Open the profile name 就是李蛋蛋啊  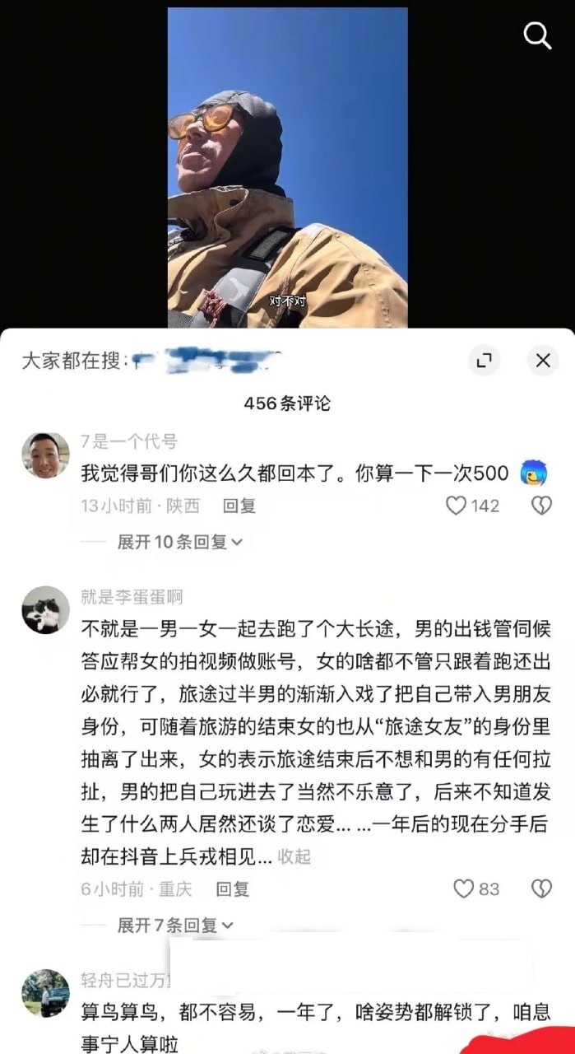coord(132,597)
